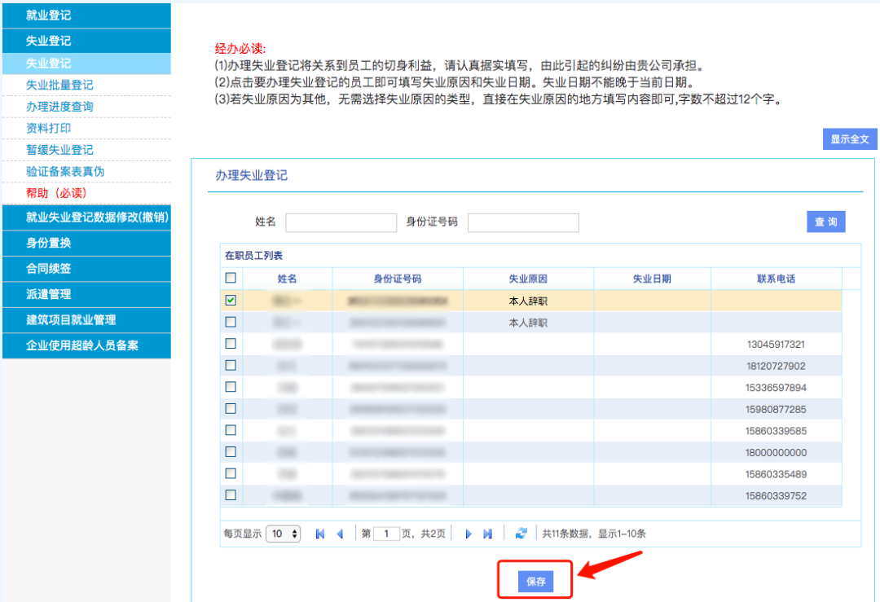880x602 pixels.
Task: Expand the 就业登记 menu section
Action: click(86, 15)
